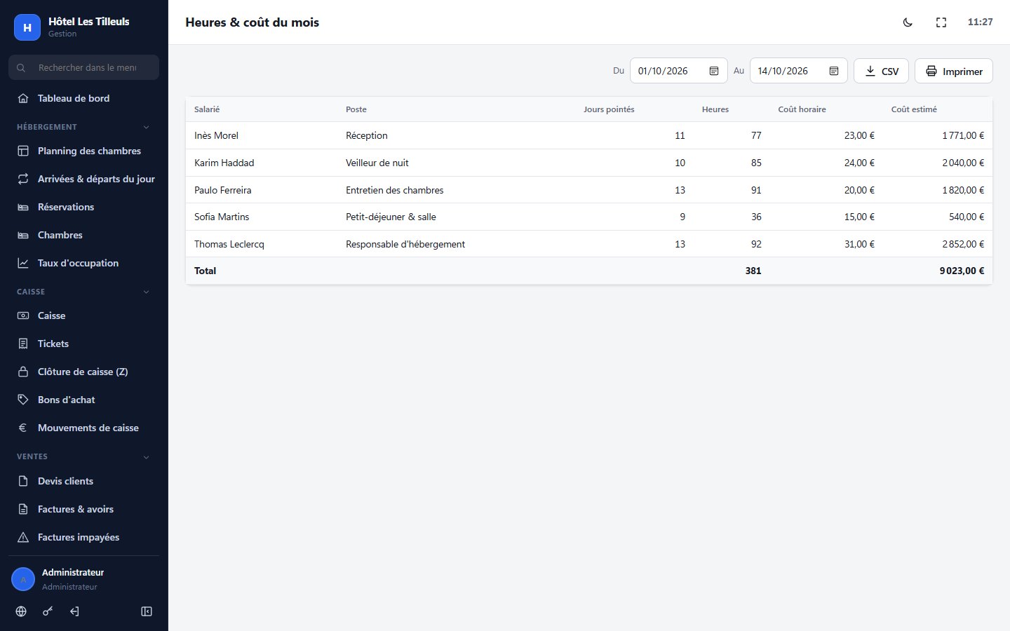This screenshot has height=631, width=1010.
Task: Click the cash icon next to Caisse
Action: [23, 315]
